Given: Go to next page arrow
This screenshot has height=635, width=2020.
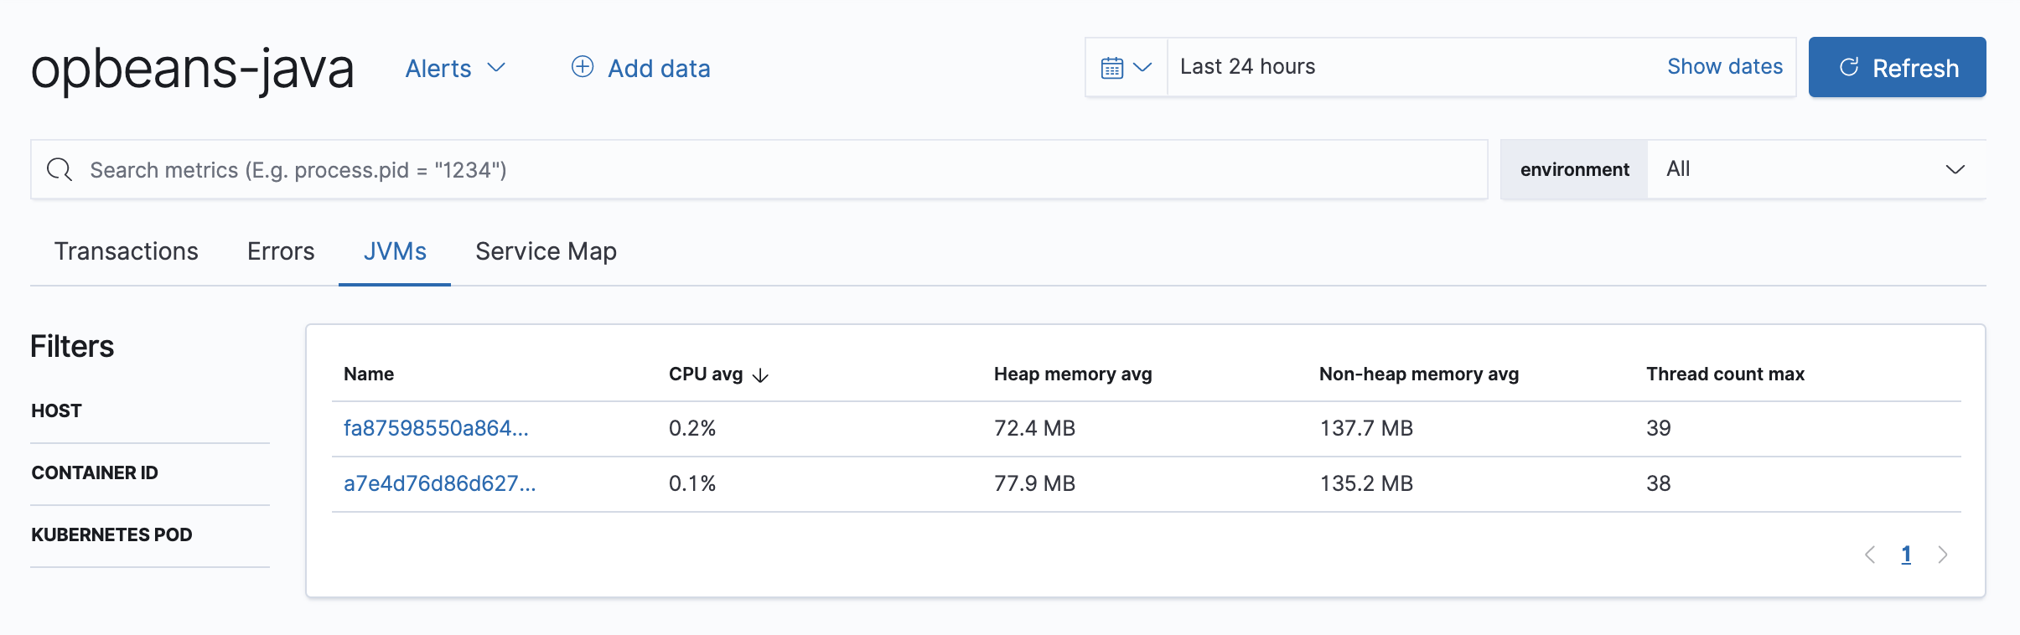Looking at the screenshot, I should coord(1943,555).
